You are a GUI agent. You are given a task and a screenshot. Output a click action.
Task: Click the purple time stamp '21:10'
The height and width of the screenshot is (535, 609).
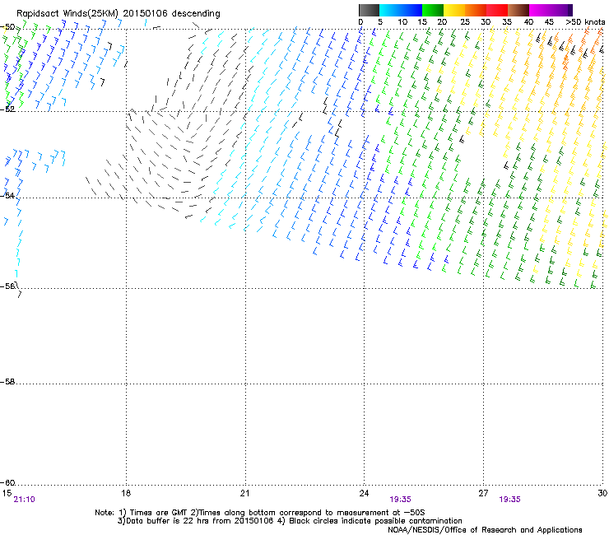point(24,500)
